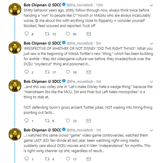
Task: Reply to the 19m tweet
Action: 26,34
